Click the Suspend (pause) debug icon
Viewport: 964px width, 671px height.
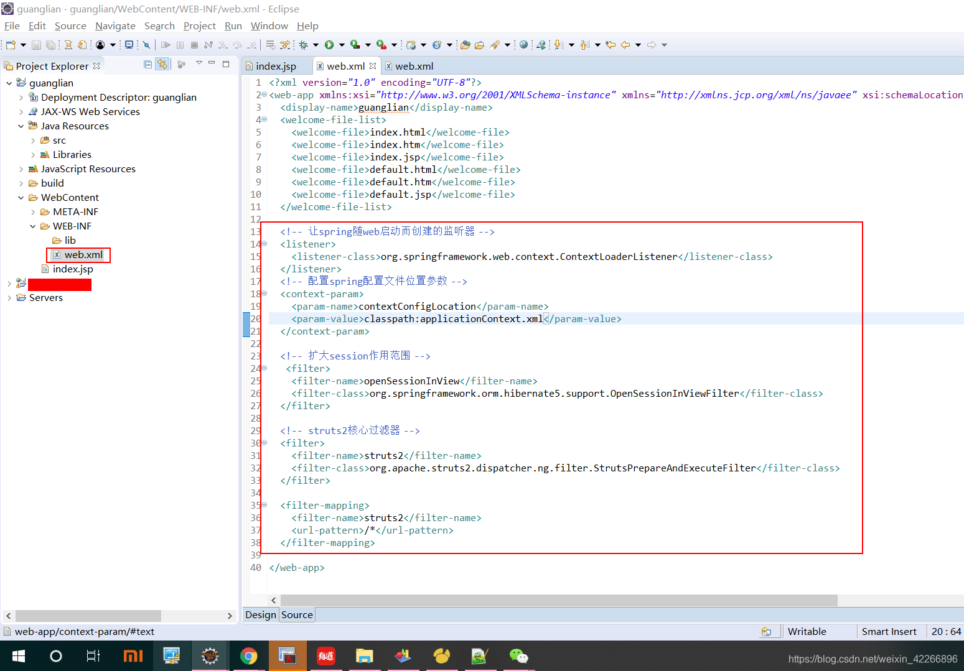(x=180, y=45)
